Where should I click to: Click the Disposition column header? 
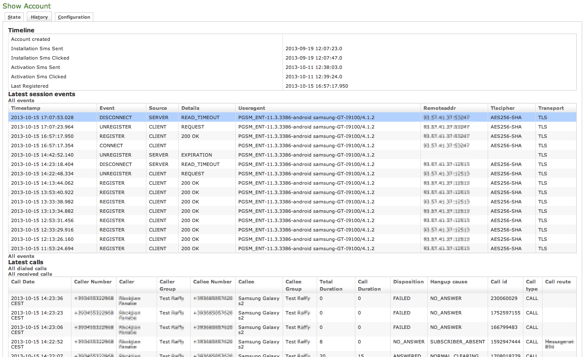pyautogui.click(x=408, y=282)
